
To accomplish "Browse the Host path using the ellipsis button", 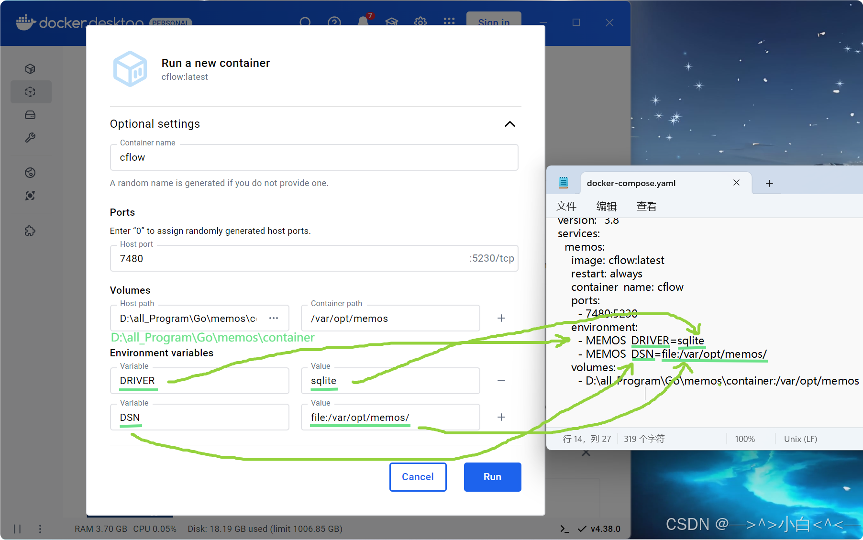I will point(274,318).
